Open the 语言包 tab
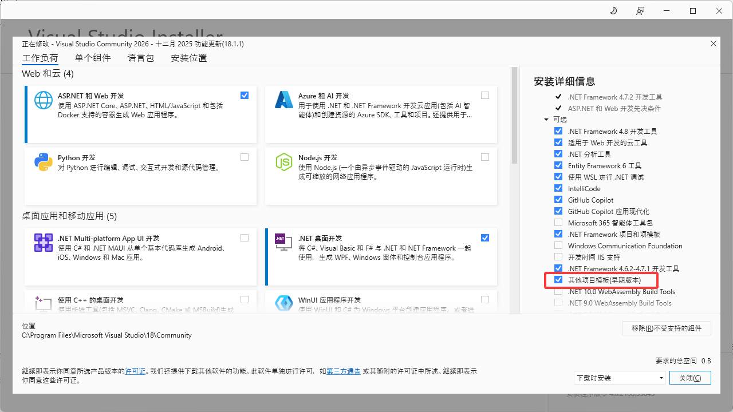 (x=141, y=58)
